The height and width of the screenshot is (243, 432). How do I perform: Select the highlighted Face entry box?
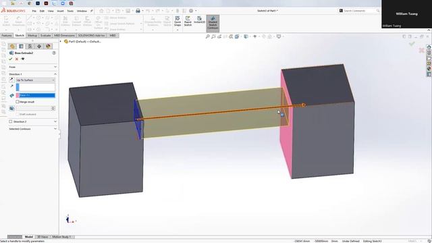[x=36, y=95]
